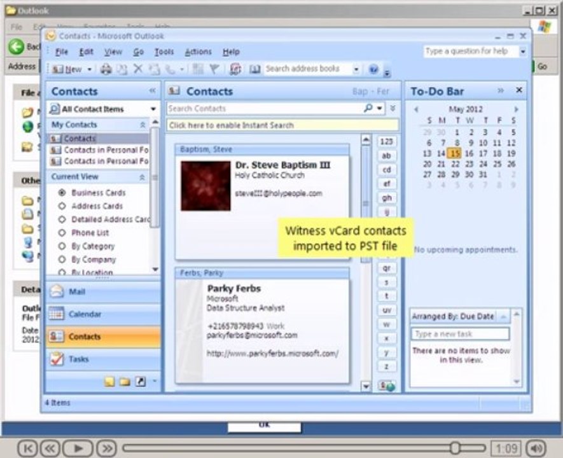
Task: Click the Print toolbar icon
Action: click(106, 69)
